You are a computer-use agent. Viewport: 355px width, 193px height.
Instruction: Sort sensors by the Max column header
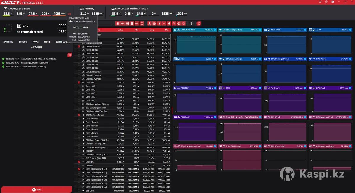pos(167,30)
